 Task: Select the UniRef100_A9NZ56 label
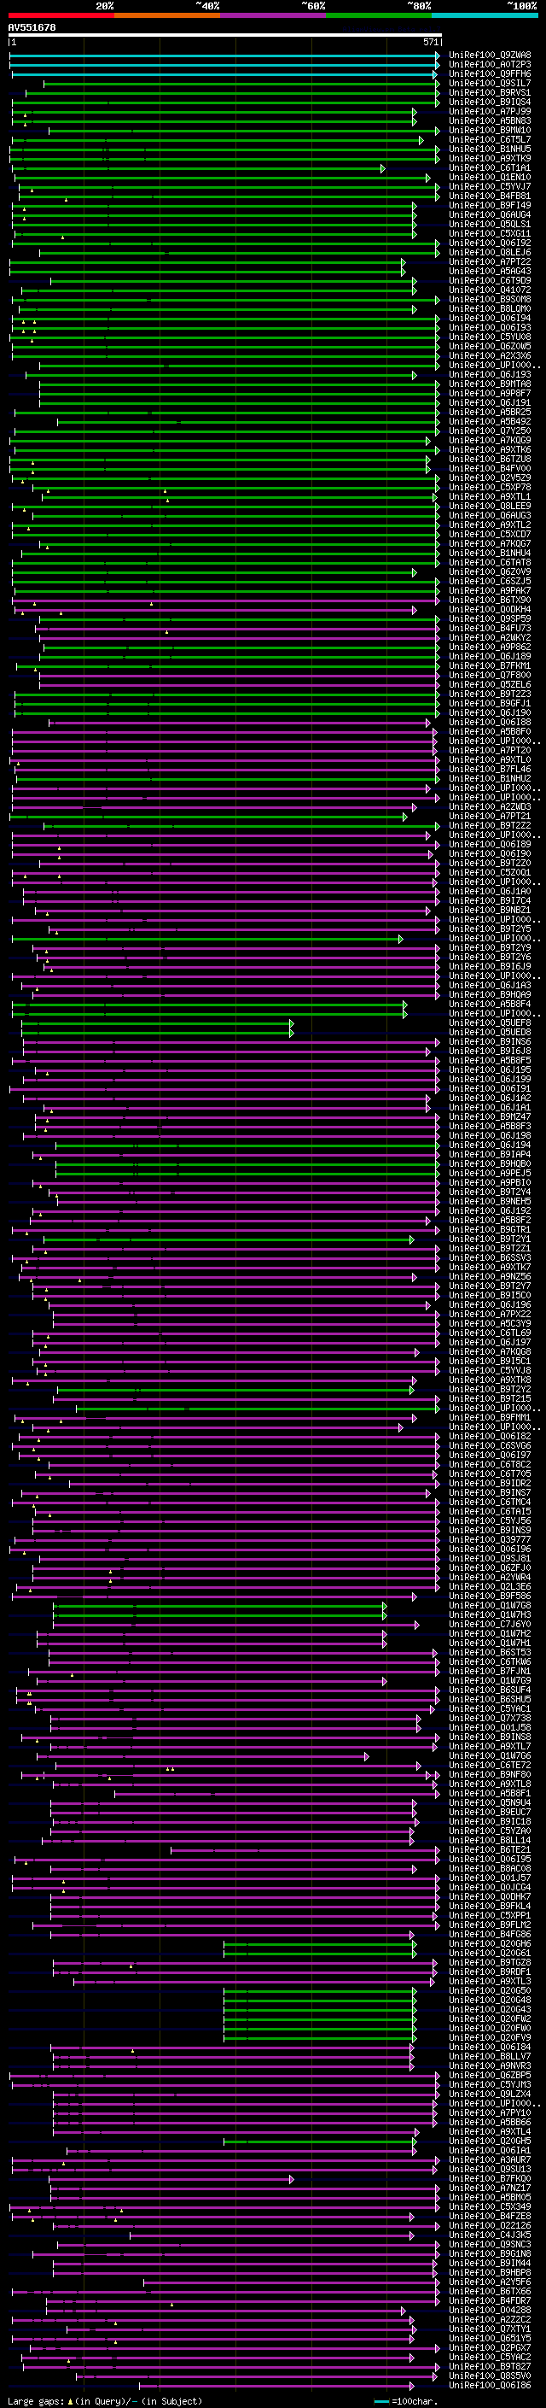(490, 1276)
